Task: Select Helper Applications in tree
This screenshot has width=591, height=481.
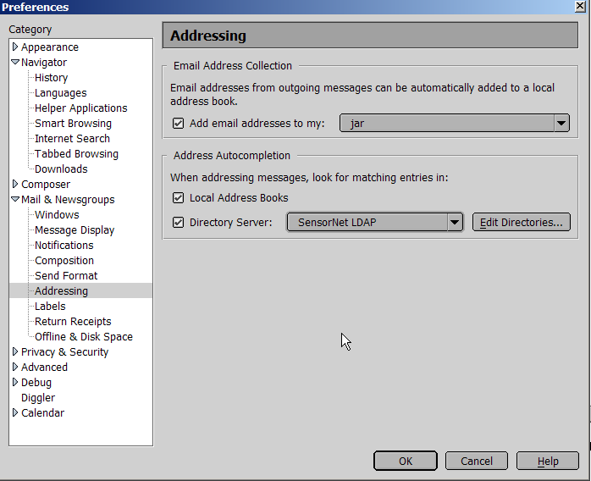Action: coord(81,108)
